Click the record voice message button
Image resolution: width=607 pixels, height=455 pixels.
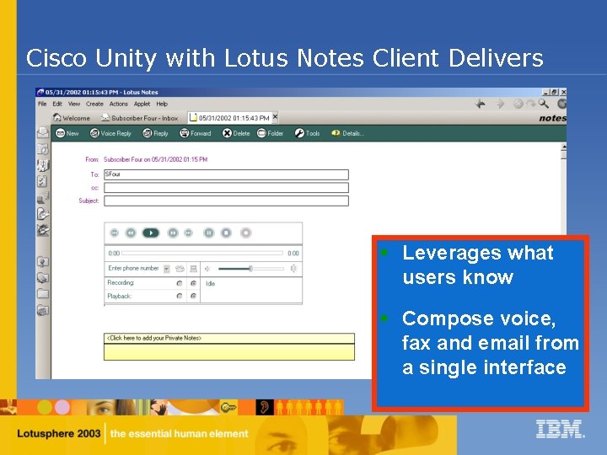click(x=245, y=233)
